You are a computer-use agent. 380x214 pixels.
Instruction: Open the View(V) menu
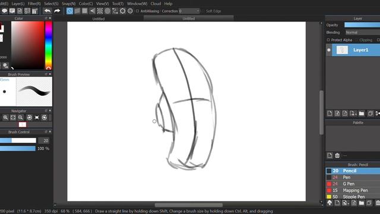pos(102,4)
